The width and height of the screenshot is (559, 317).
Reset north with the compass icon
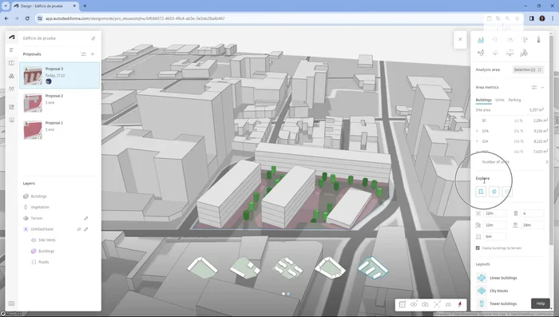tap(459, 304)
